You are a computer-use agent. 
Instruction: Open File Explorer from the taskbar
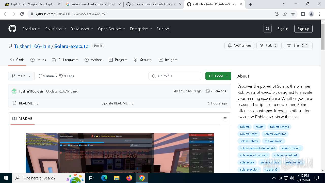[x=117, y=178]
